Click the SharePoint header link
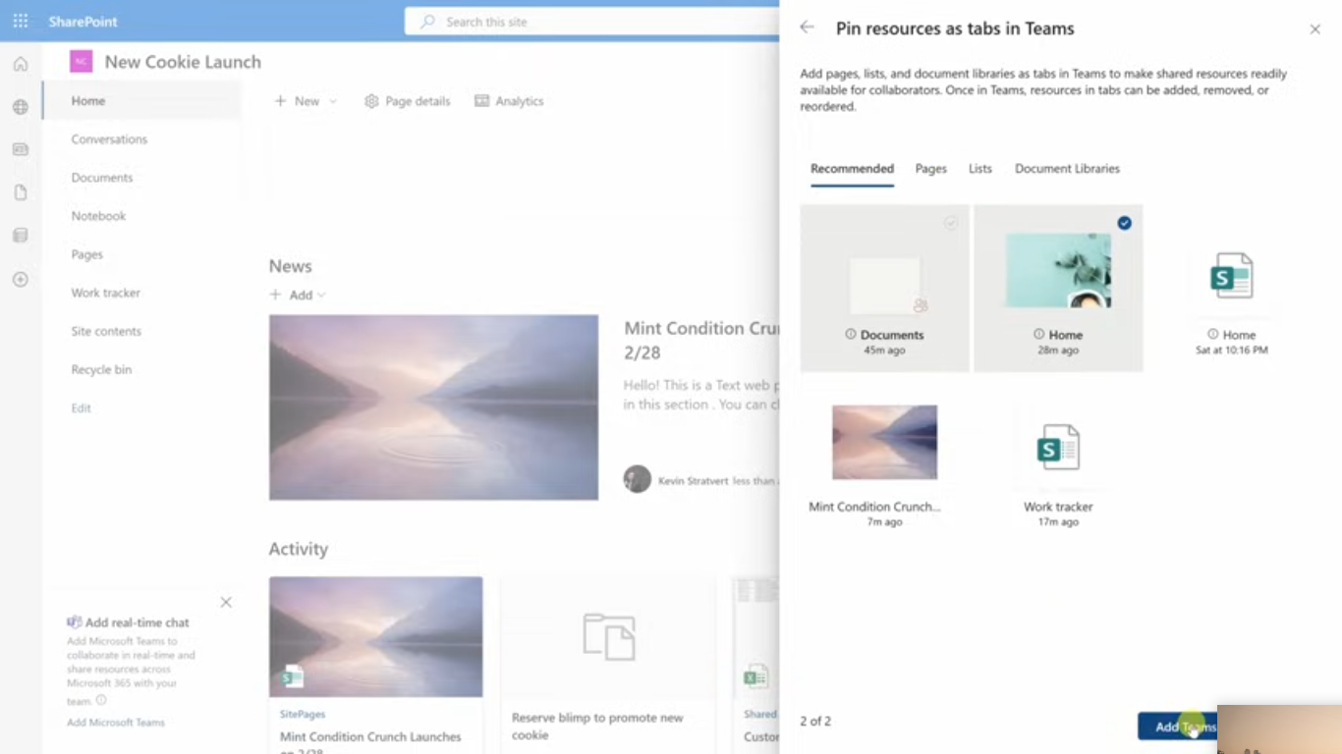 click(83, 22)
